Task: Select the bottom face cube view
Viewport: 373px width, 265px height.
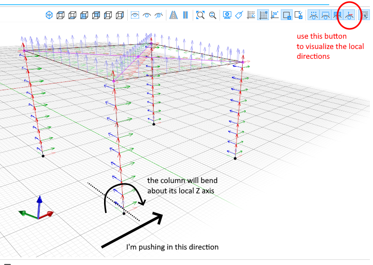Action: pos(72,15)
